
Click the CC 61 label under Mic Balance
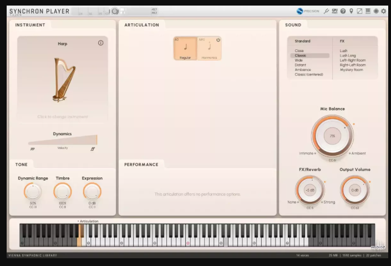coord(332,160)
